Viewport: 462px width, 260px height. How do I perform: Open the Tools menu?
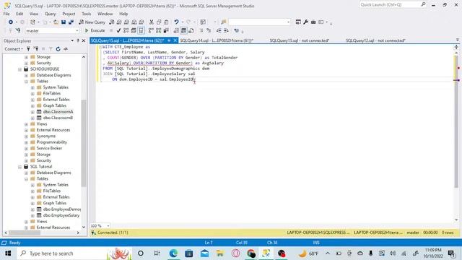tap(87, 14)
